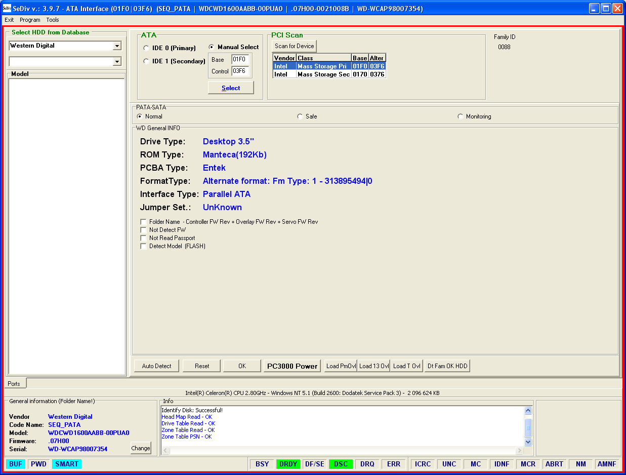Click the ICRC error flag
This screenshot has height=475, width=626.
pyautogui.click(x=423, y=464)
